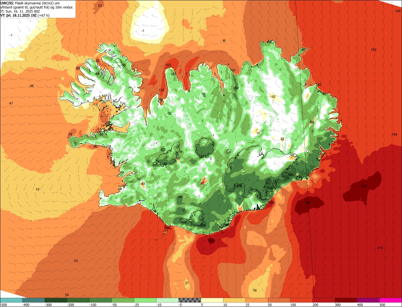Viewport: 402px width, 307px height.
Task: Click the 92 value near the Westfjords
Action: pos(98,61)
